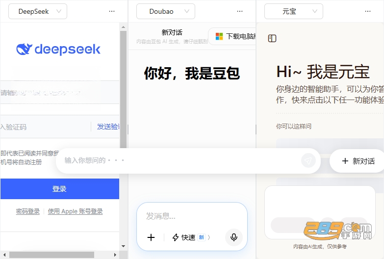The height and width of the screenshot is (259, 384).
Task: Open the 元宝 model dropdown
Action: pos(294,11)
